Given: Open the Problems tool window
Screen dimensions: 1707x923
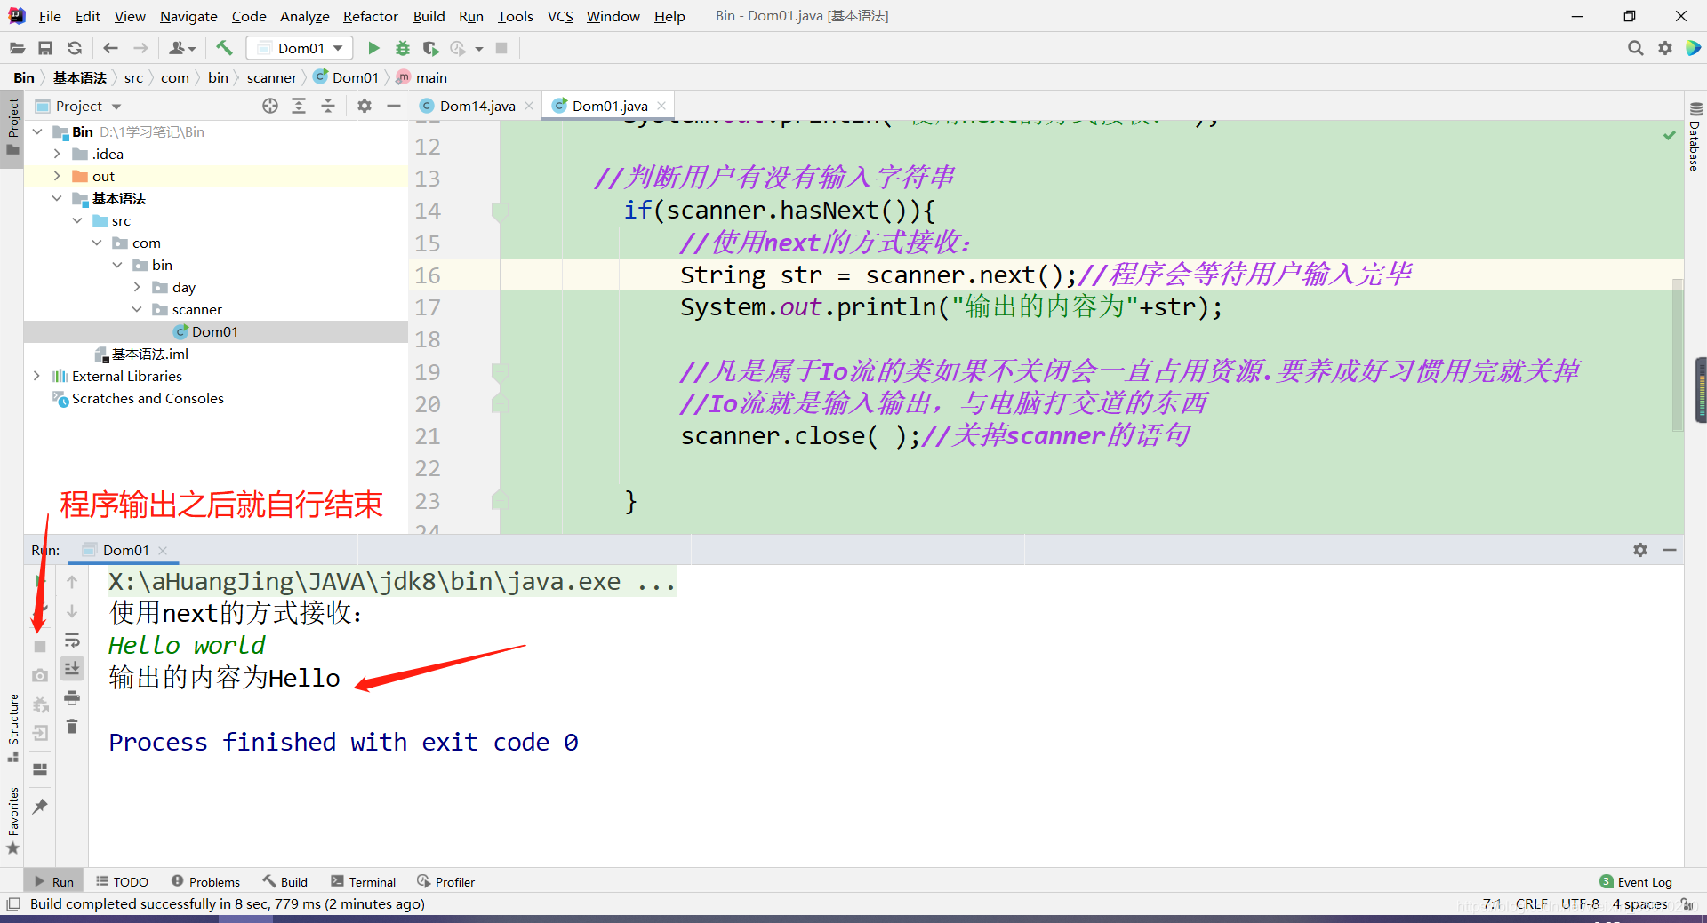Looking at the screenshot, I should 205,881.
